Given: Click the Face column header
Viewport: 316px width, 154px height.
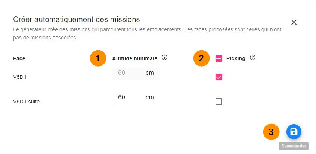Looking at the screenshot, I should coord(19,58).
